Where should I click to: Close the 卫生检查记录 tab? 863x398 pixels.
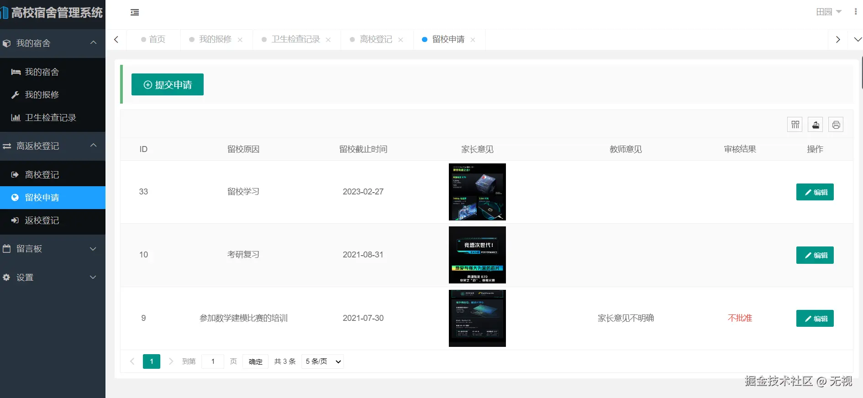(328, 40)
